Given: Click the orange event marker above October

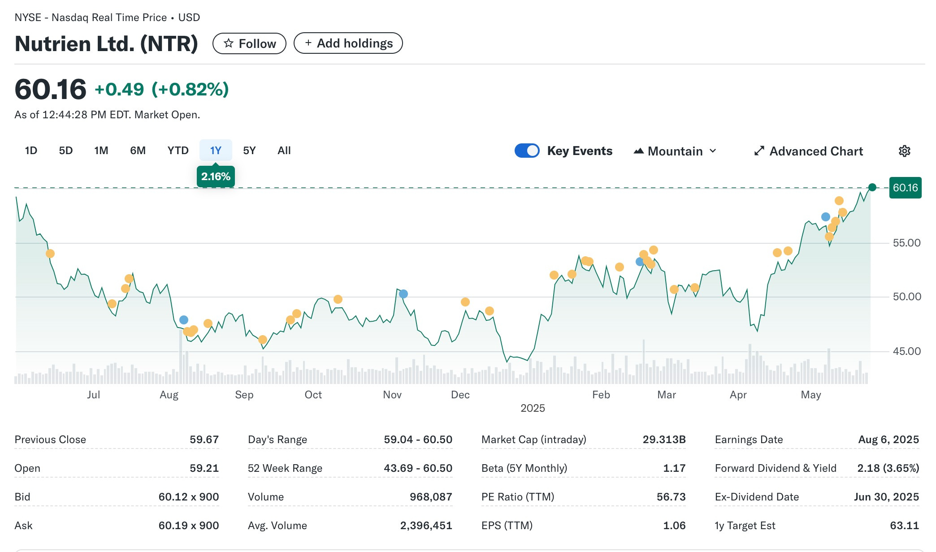Looking at the screenshot, I should tap(338, 299).
